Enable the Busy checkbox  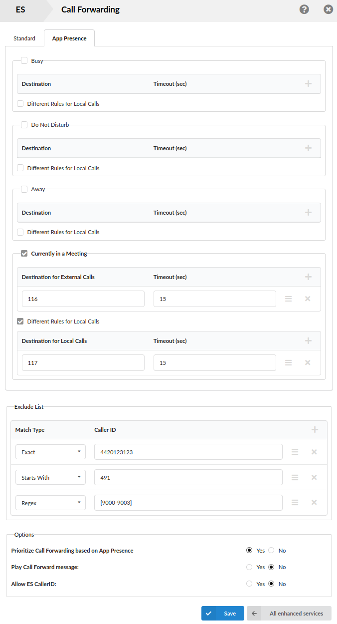(x=24, y=61)
